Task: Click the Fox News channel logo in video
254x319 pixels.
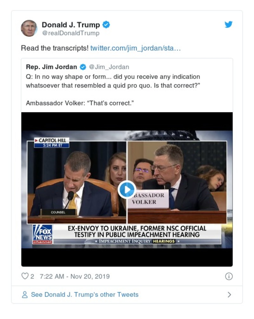Action: 43,234
